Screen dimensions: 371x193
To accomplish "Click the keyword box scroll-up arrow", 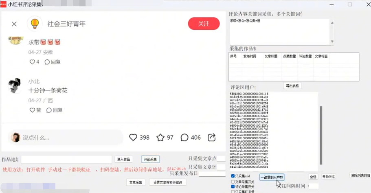I will tap(332, 23).
